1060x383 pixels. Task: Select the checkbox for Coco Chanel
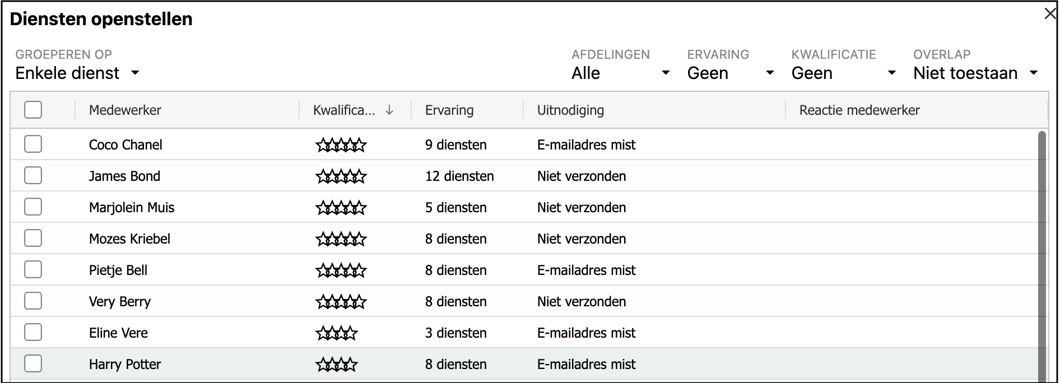point(33,144)
